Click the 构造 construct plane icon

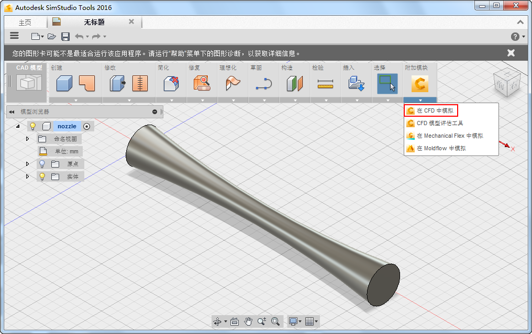click(x=294, y=83)
